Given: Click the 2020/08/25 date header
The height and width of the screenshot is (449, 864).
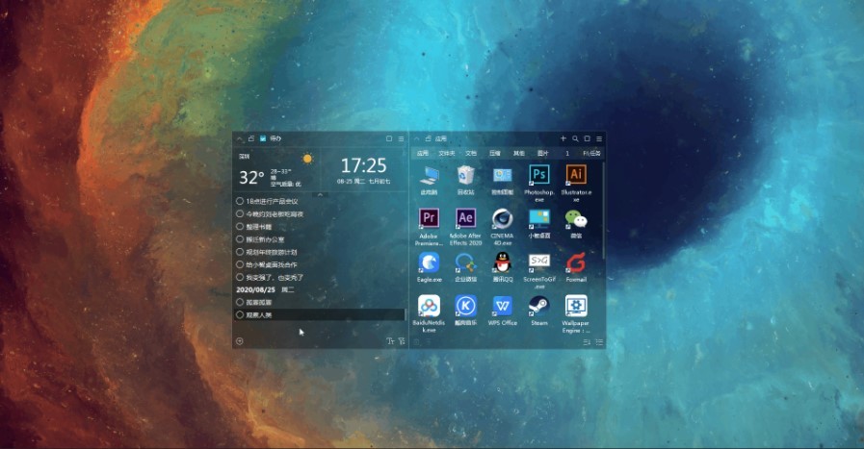Looking at the screenshot, I should [x=255, y=289].
